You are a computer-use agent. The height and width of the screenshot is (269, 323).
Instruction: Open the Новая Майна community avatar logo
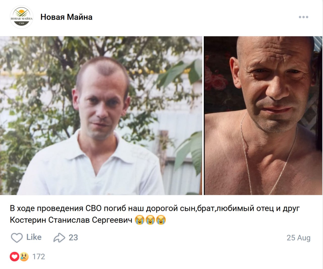[x=21, y=17]
